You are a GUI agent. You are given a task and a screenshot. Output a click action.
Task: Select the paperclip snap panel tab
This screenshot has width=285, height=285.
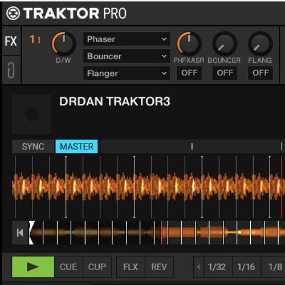pos(11,70)
